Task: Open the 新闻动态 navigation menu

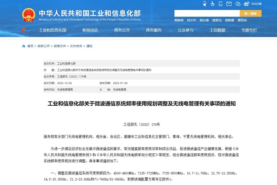Action: (90, 30)
